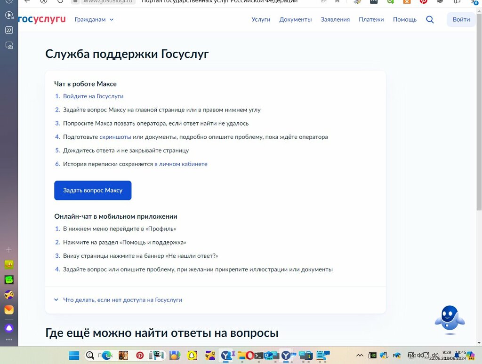Open the sidebar video player icon
482x364 pixels.
[x=9, y=15]
